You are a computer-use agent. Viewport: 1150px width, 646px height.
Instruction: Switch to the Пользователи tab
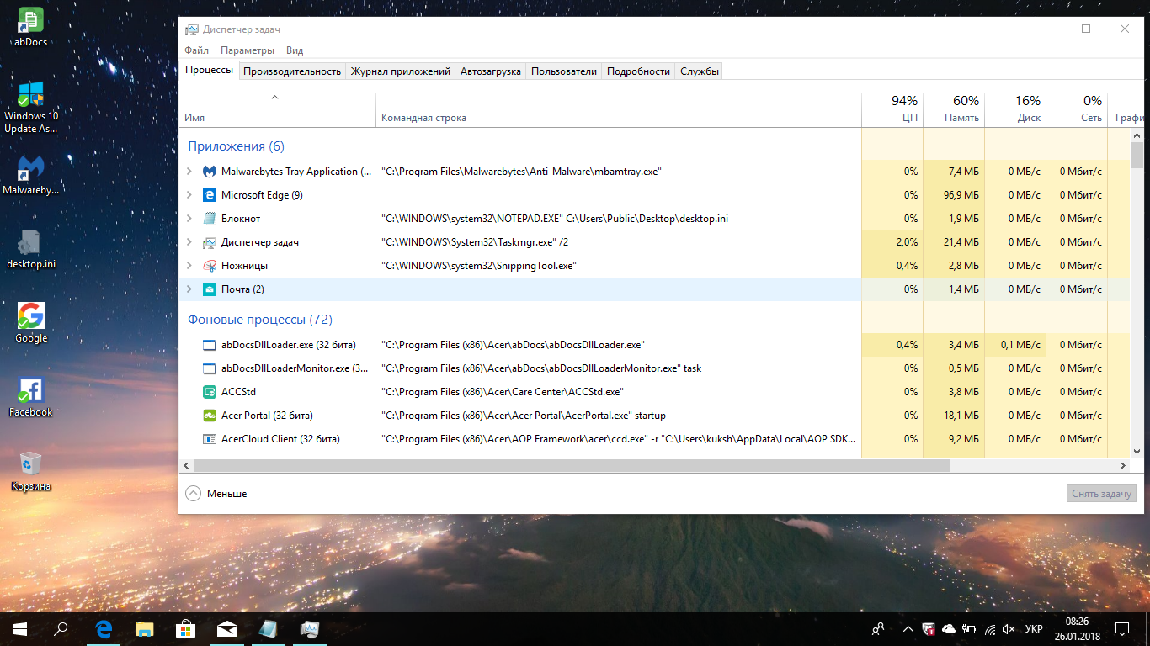pyautogui.click(x=564, y=71)
